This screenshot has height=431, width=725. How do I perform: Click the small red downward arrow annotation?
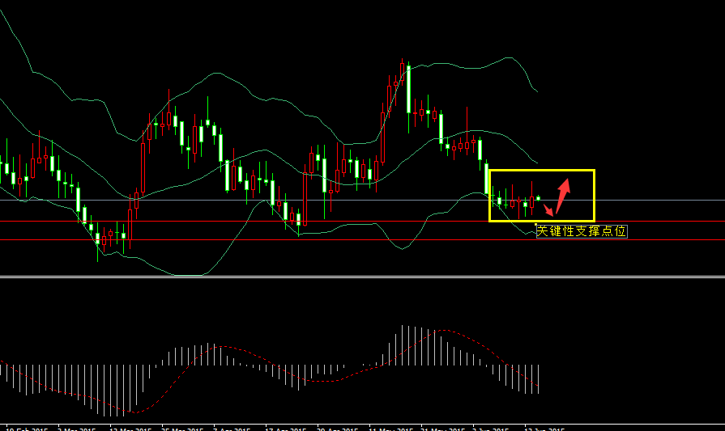[x=548, y=211]
